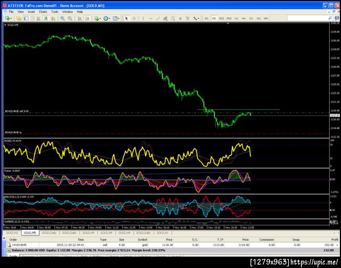Image resolution: width=341 pixels, height=268 pixels.
Task: Sort trades by the Time column header
Action: coord(81,240)
